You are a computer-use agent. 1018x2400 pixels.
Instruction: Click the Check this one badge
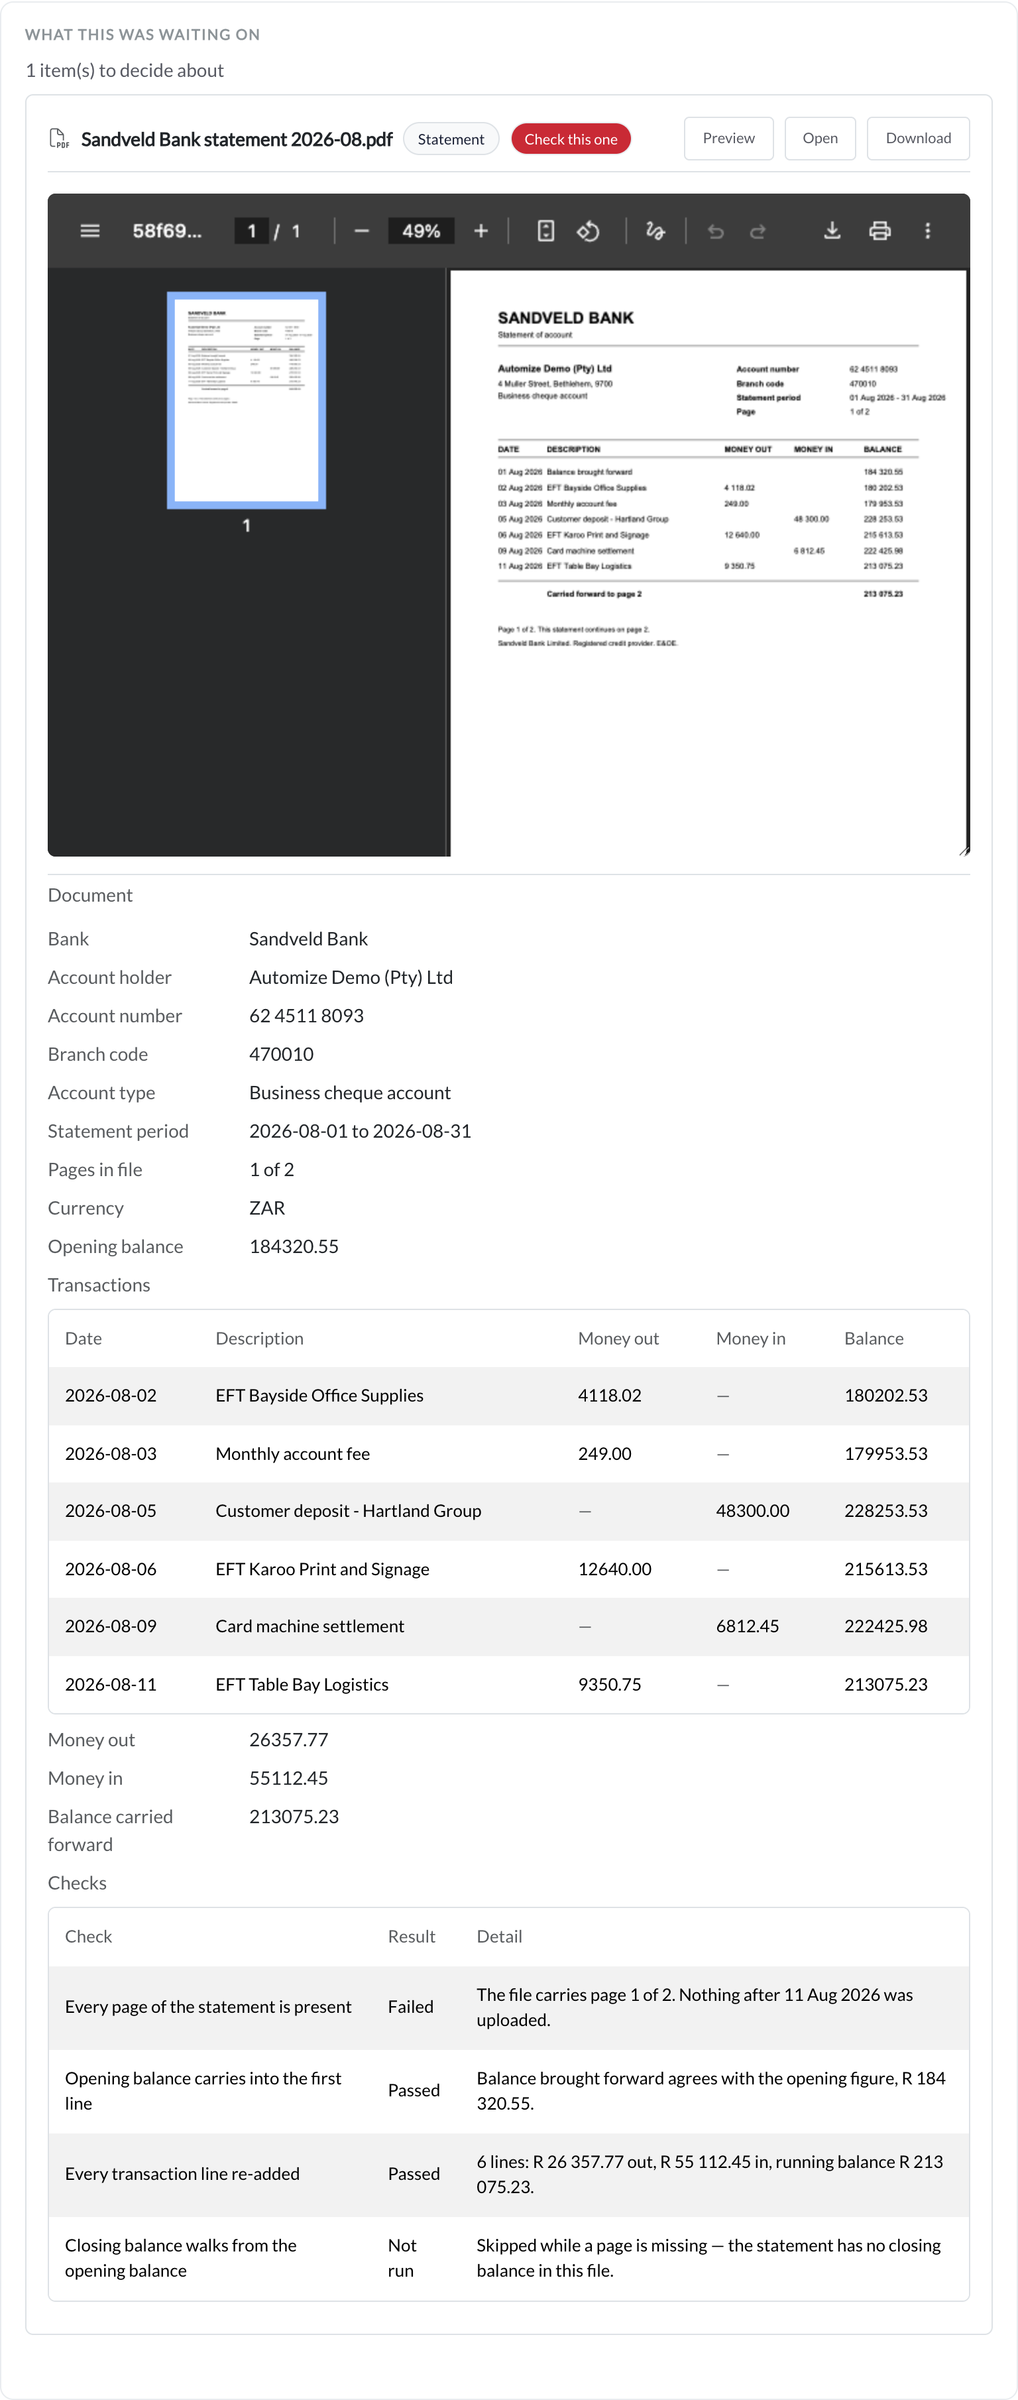point(571,140)
